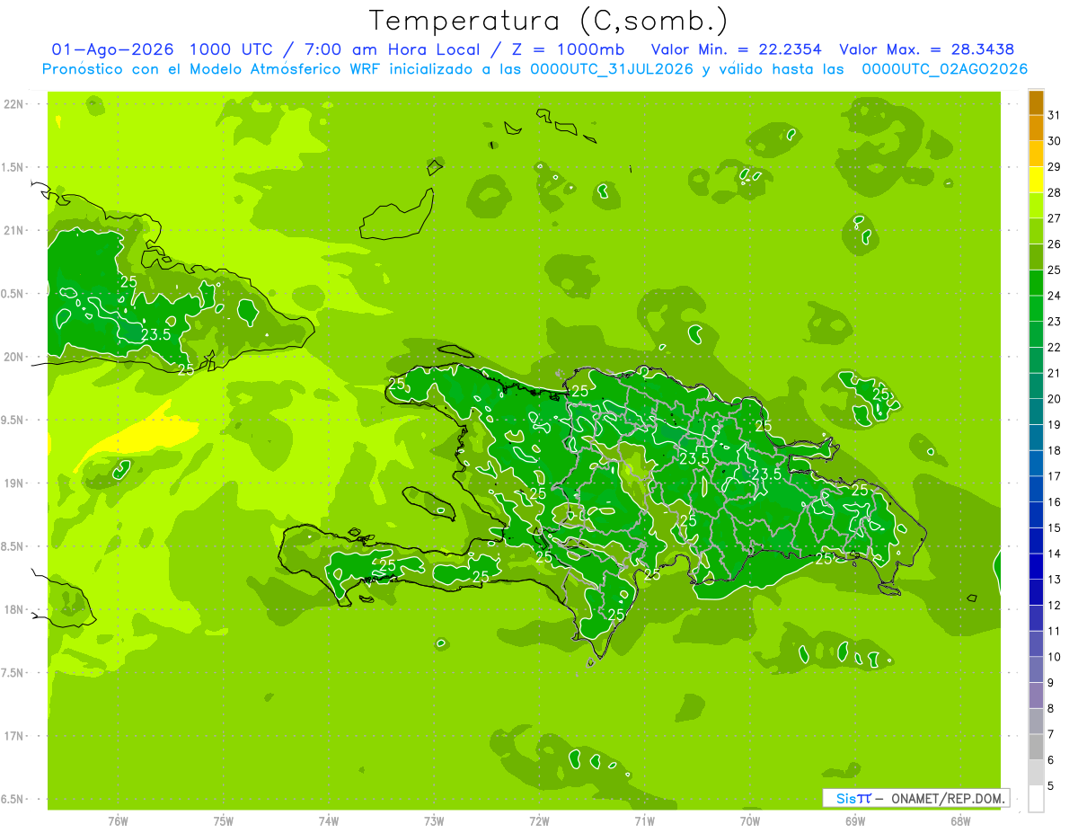This screenshot has height=833, width=1078.
Task: Click legend swatch between 24 and 25
Action: (1036, 283)
